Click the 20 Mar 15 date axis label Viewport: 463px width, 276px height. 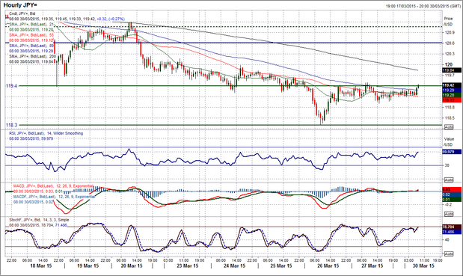[x=132, y=266]
